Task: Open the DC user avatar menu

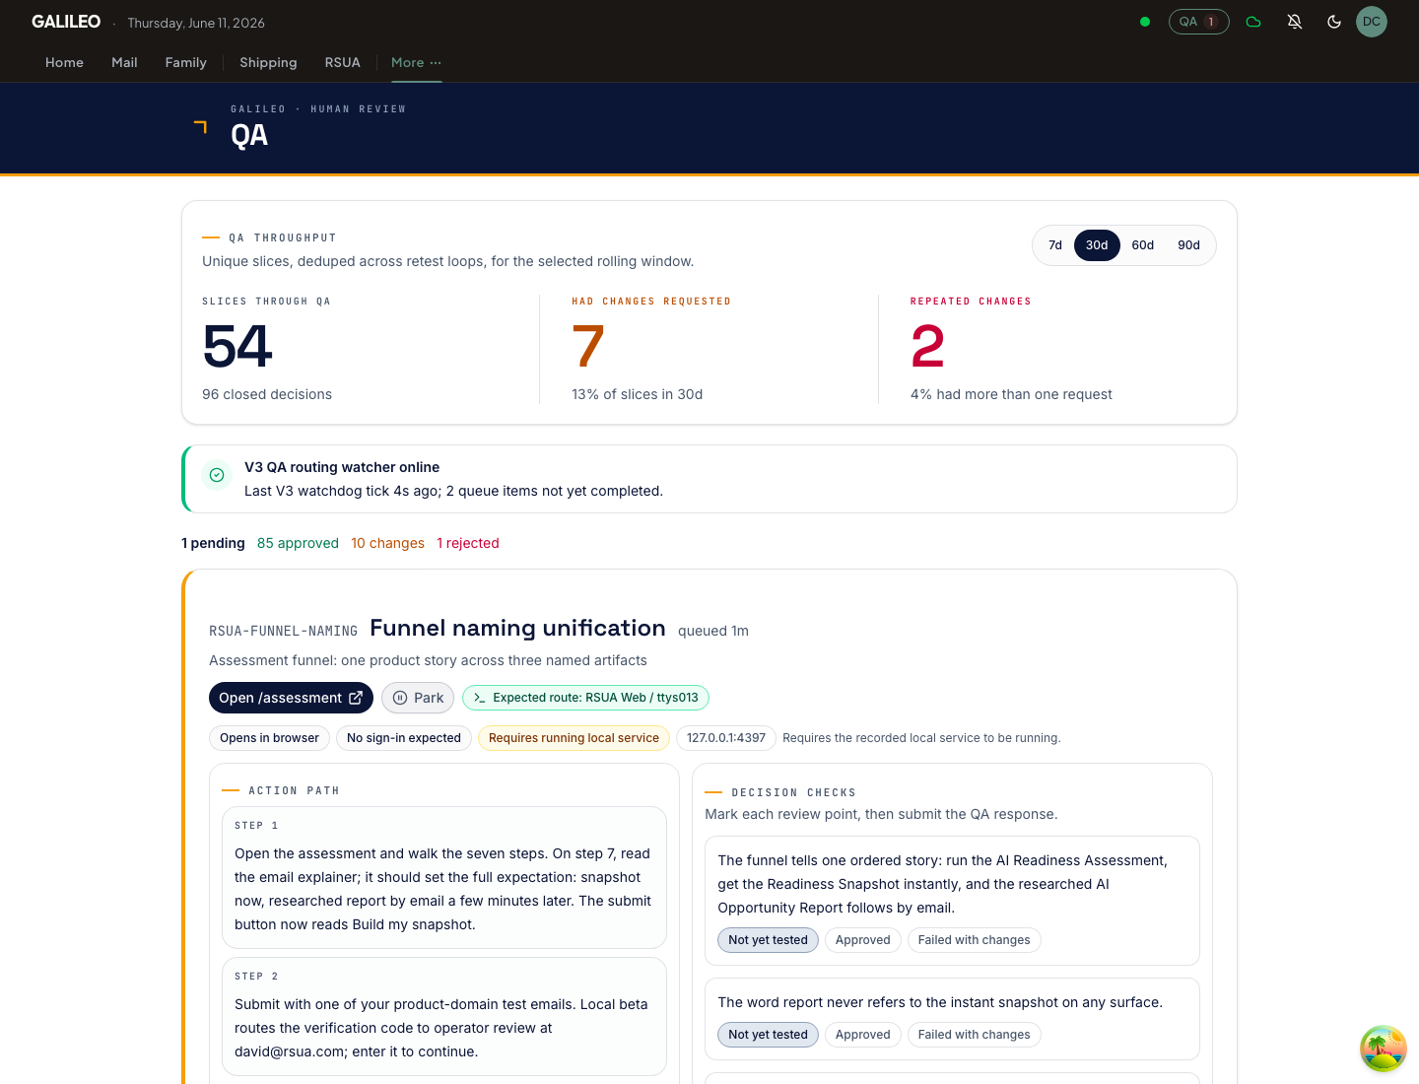Action: coord(1372,22)
